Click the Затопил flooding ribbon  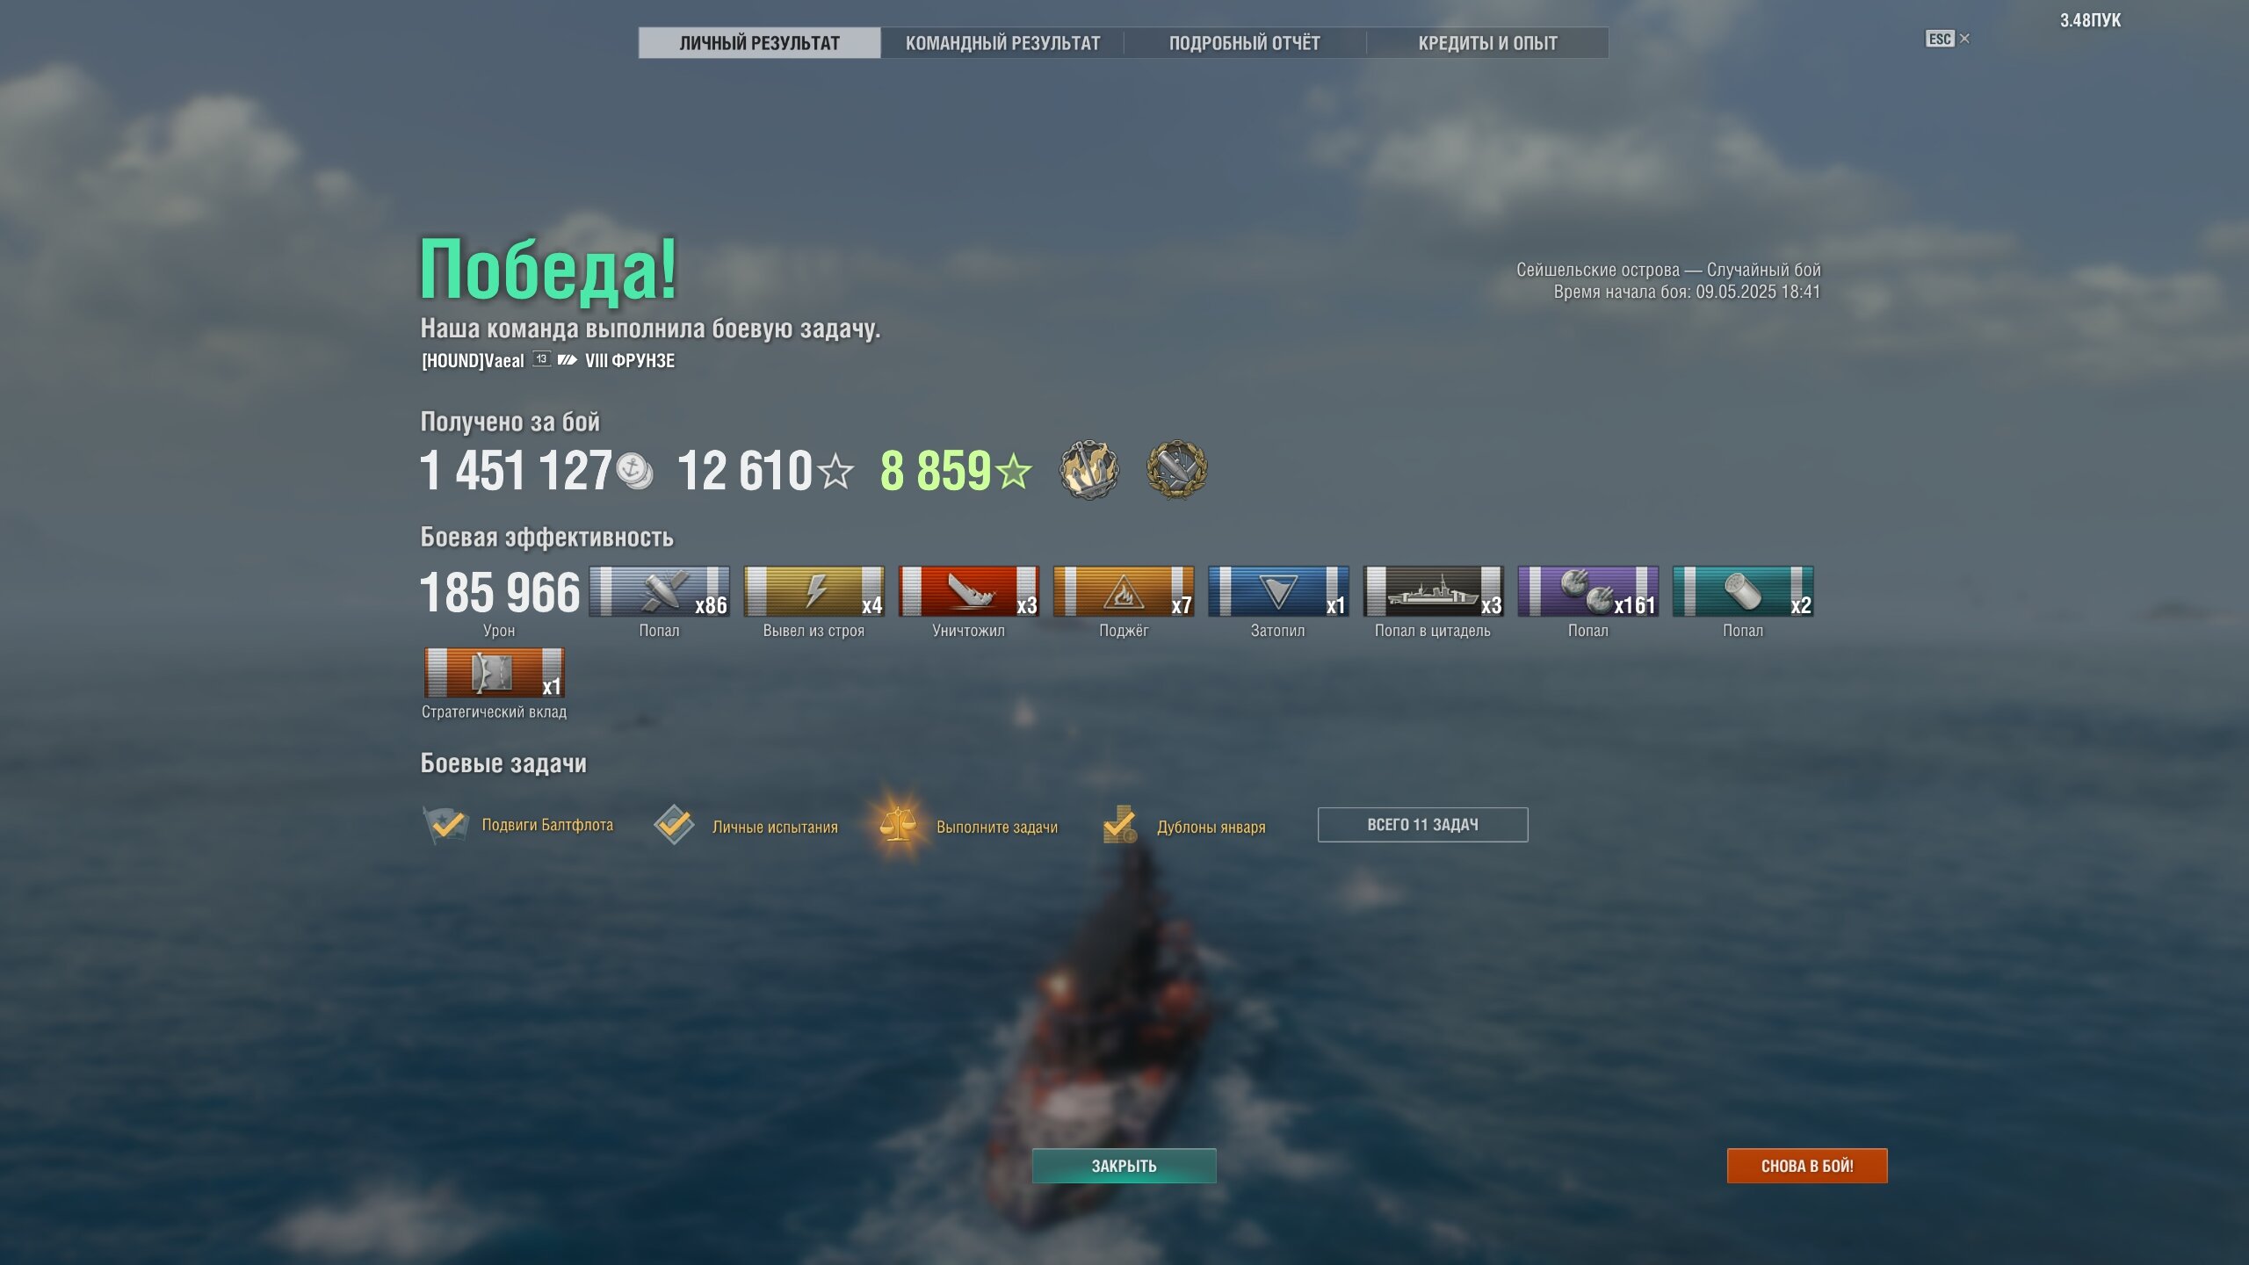[1277, 591]
